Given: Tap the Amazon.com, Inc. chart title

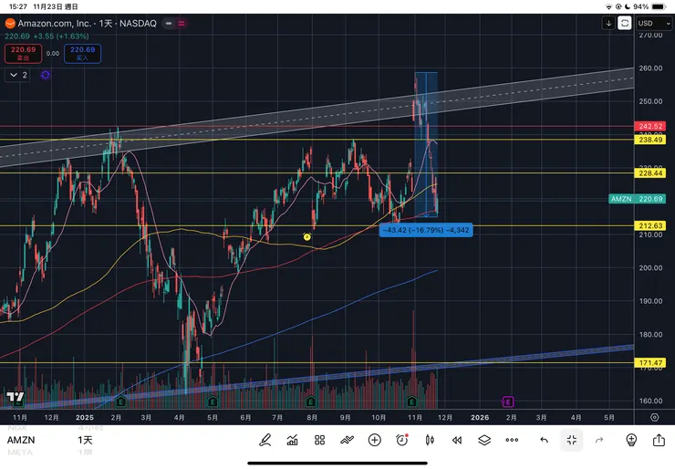Looking at the screenshot, I should (54, 23).
